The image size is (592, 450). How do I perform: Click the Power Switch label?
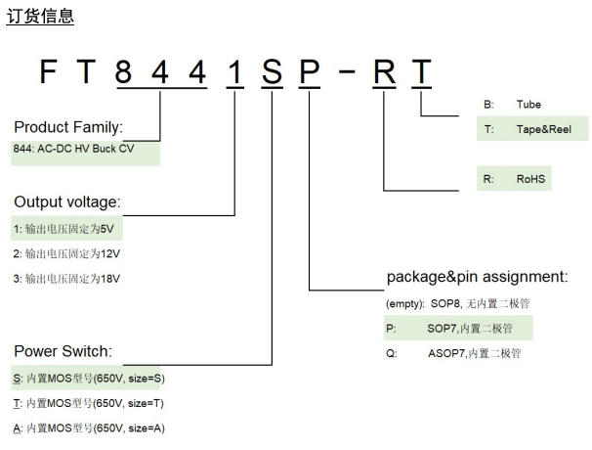pyautogui.click(x=63, y=351)
